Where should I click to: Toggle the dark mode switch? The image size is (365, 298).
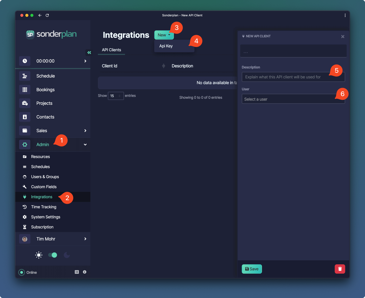click(52, 255)
